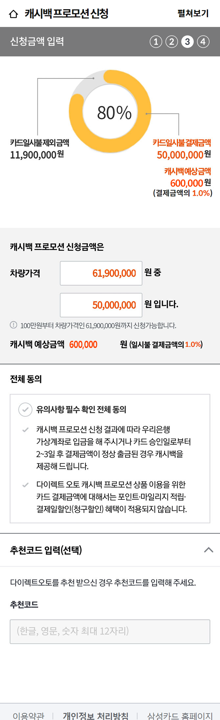Screen dimensions: 220x720
Task: Open the 개인정보 처리방침 footer link
Action: (96, 715)
